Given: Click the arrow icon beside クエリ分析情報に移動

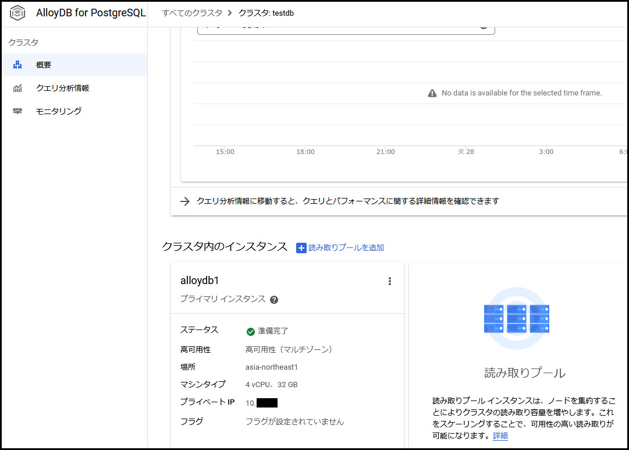Looking at the screenshot, I should (x=185, y=201).
